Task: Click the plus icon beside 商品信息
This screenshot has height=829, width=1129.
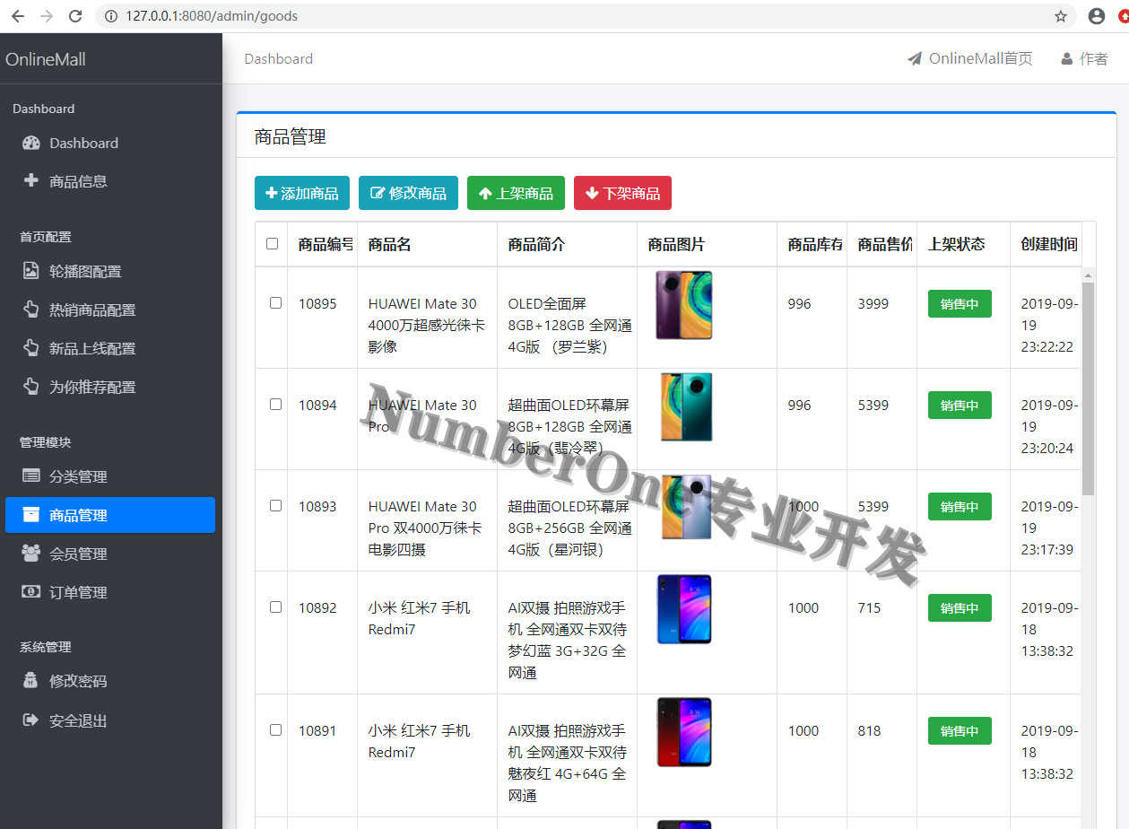Action: [31, 180]
